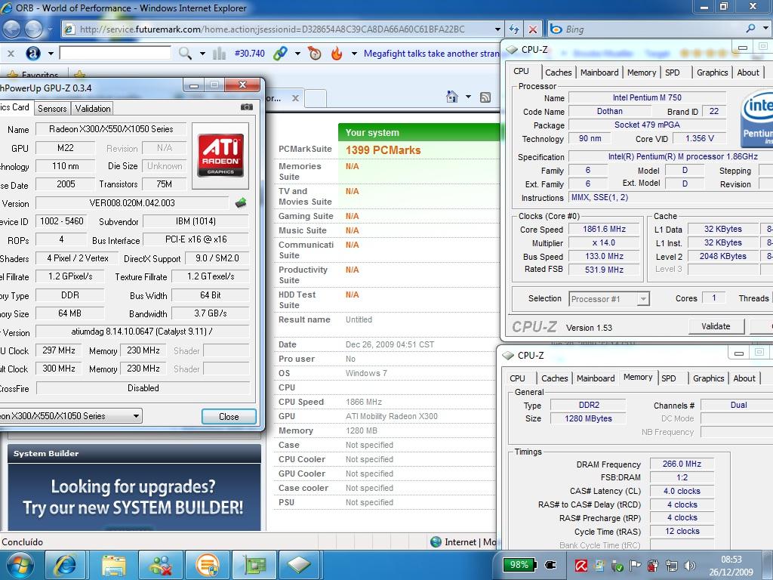The image size is (773, 580).
Task: Click the Alexa traffic rank bars icon
Action: [x=219, y=54]
